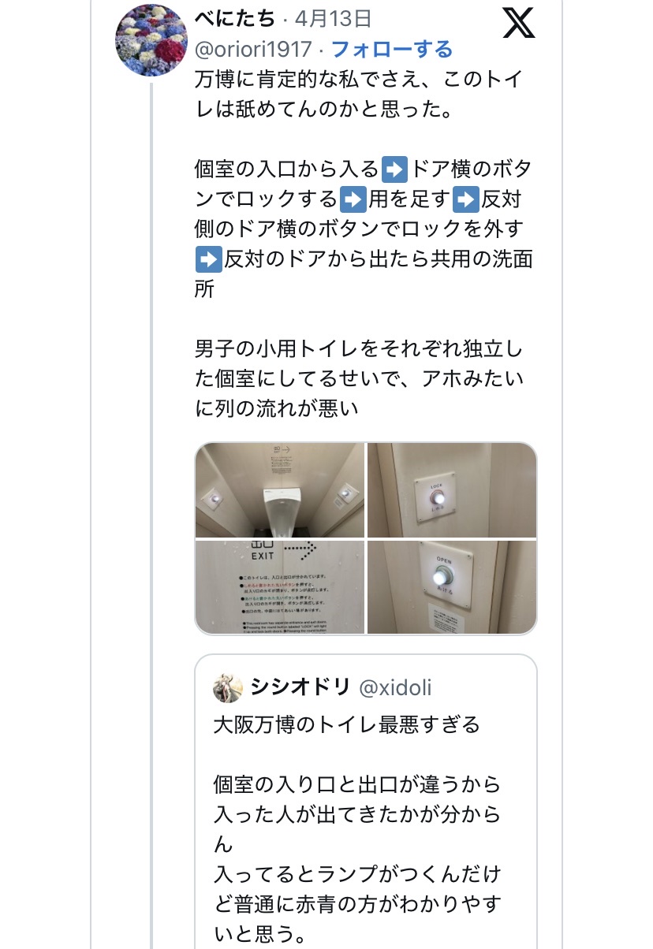The width and height of the screenshot is (653, 949).
Task: Click arrow emoji before 反対のドアから
Action: click(x=208, y=259)
